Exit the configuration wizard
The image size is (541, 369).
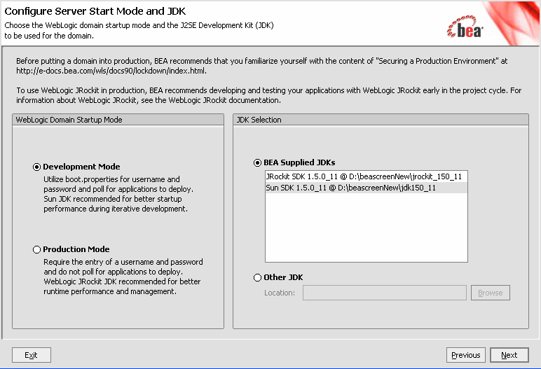(32, 355)
